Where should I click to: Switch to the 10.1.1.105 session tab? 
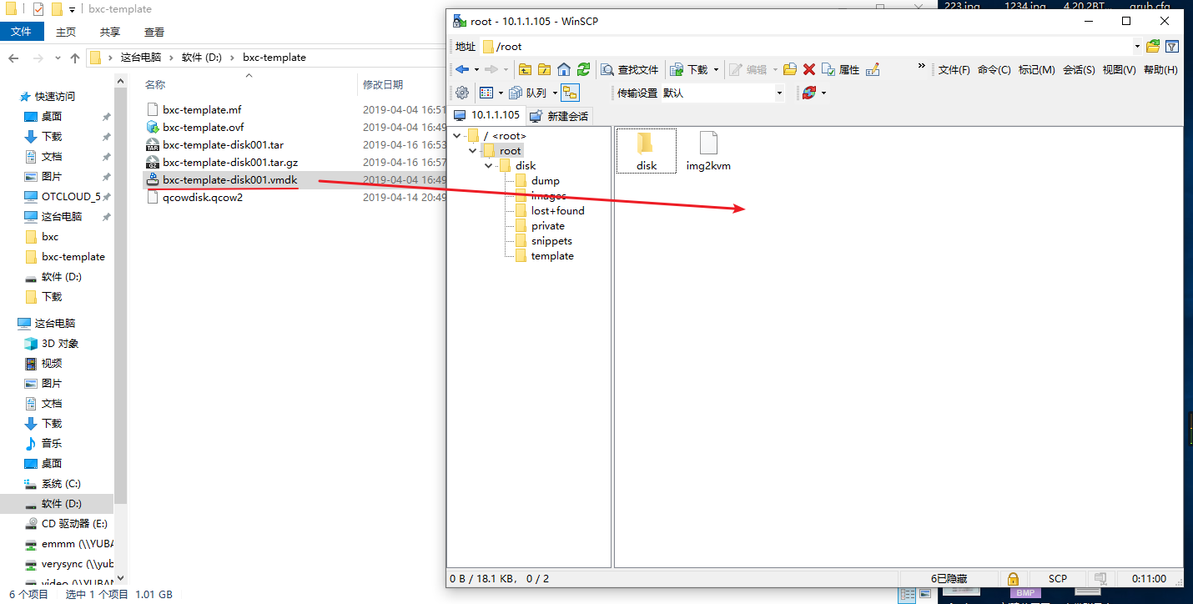487,115
